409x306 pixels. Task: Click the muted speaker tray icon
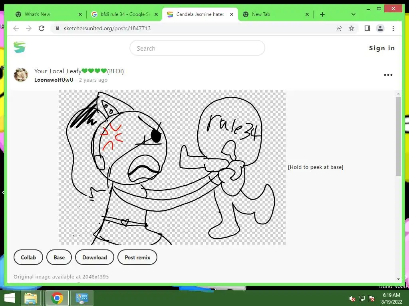352,298
